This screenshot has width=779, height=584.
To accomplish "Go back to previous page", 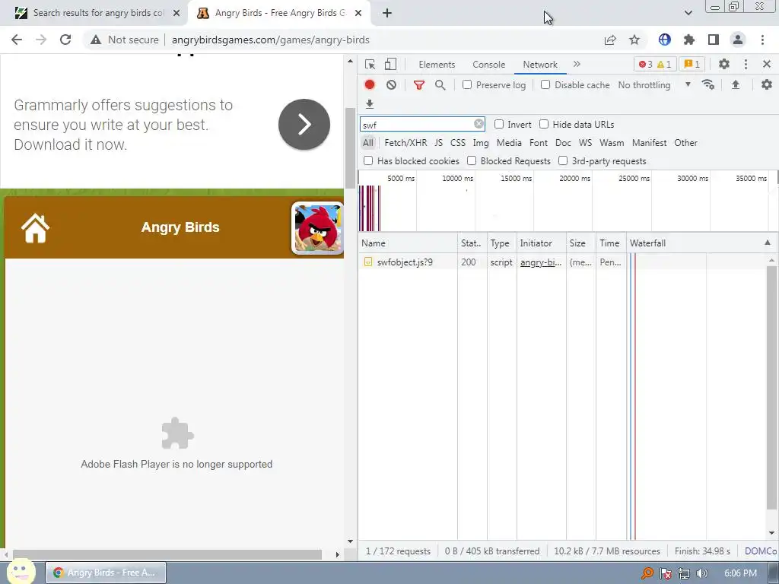I will coord(17,40).
